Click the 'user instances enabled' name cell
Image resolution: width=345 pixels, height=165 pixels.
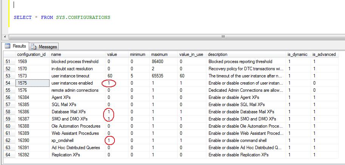coord(78,83)
